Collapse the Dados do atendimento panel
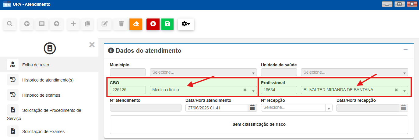The image size is (419, 140). [x=405, y=50]
